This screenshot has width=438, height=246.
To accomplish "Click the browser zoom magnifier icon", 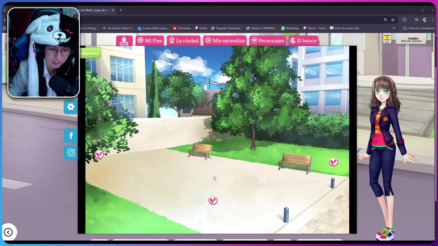I will point(385,20).
